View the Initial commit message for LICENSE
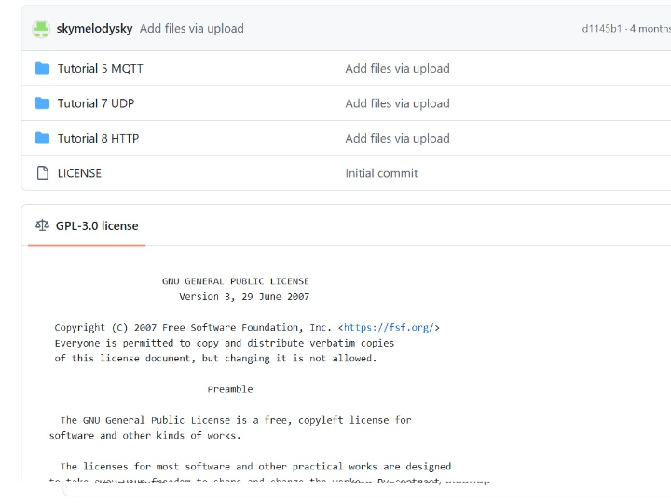 click(381, 173)
